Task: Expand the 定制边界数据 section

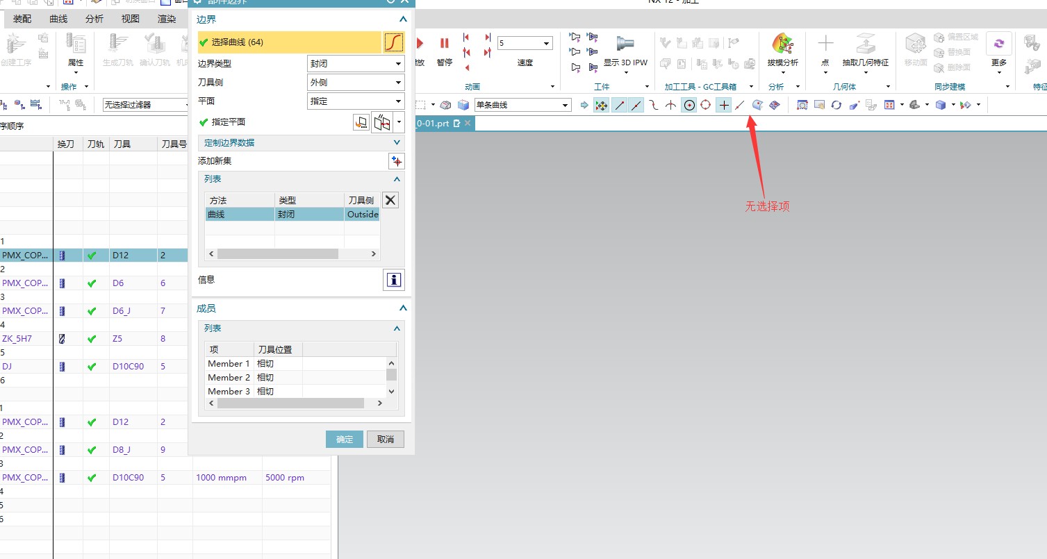Action: (x=302, y=142)
